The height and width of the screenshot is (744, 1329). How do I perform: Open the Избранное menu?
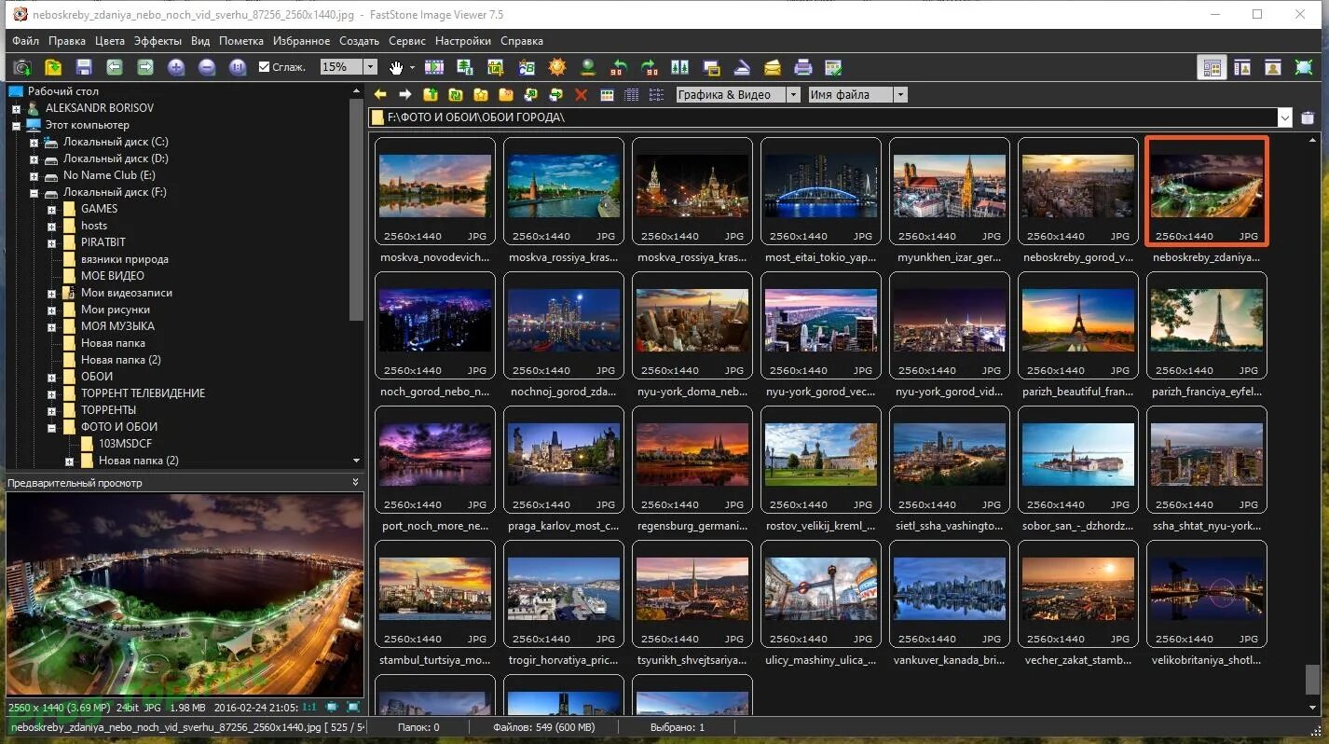click(x=301, y=41)
